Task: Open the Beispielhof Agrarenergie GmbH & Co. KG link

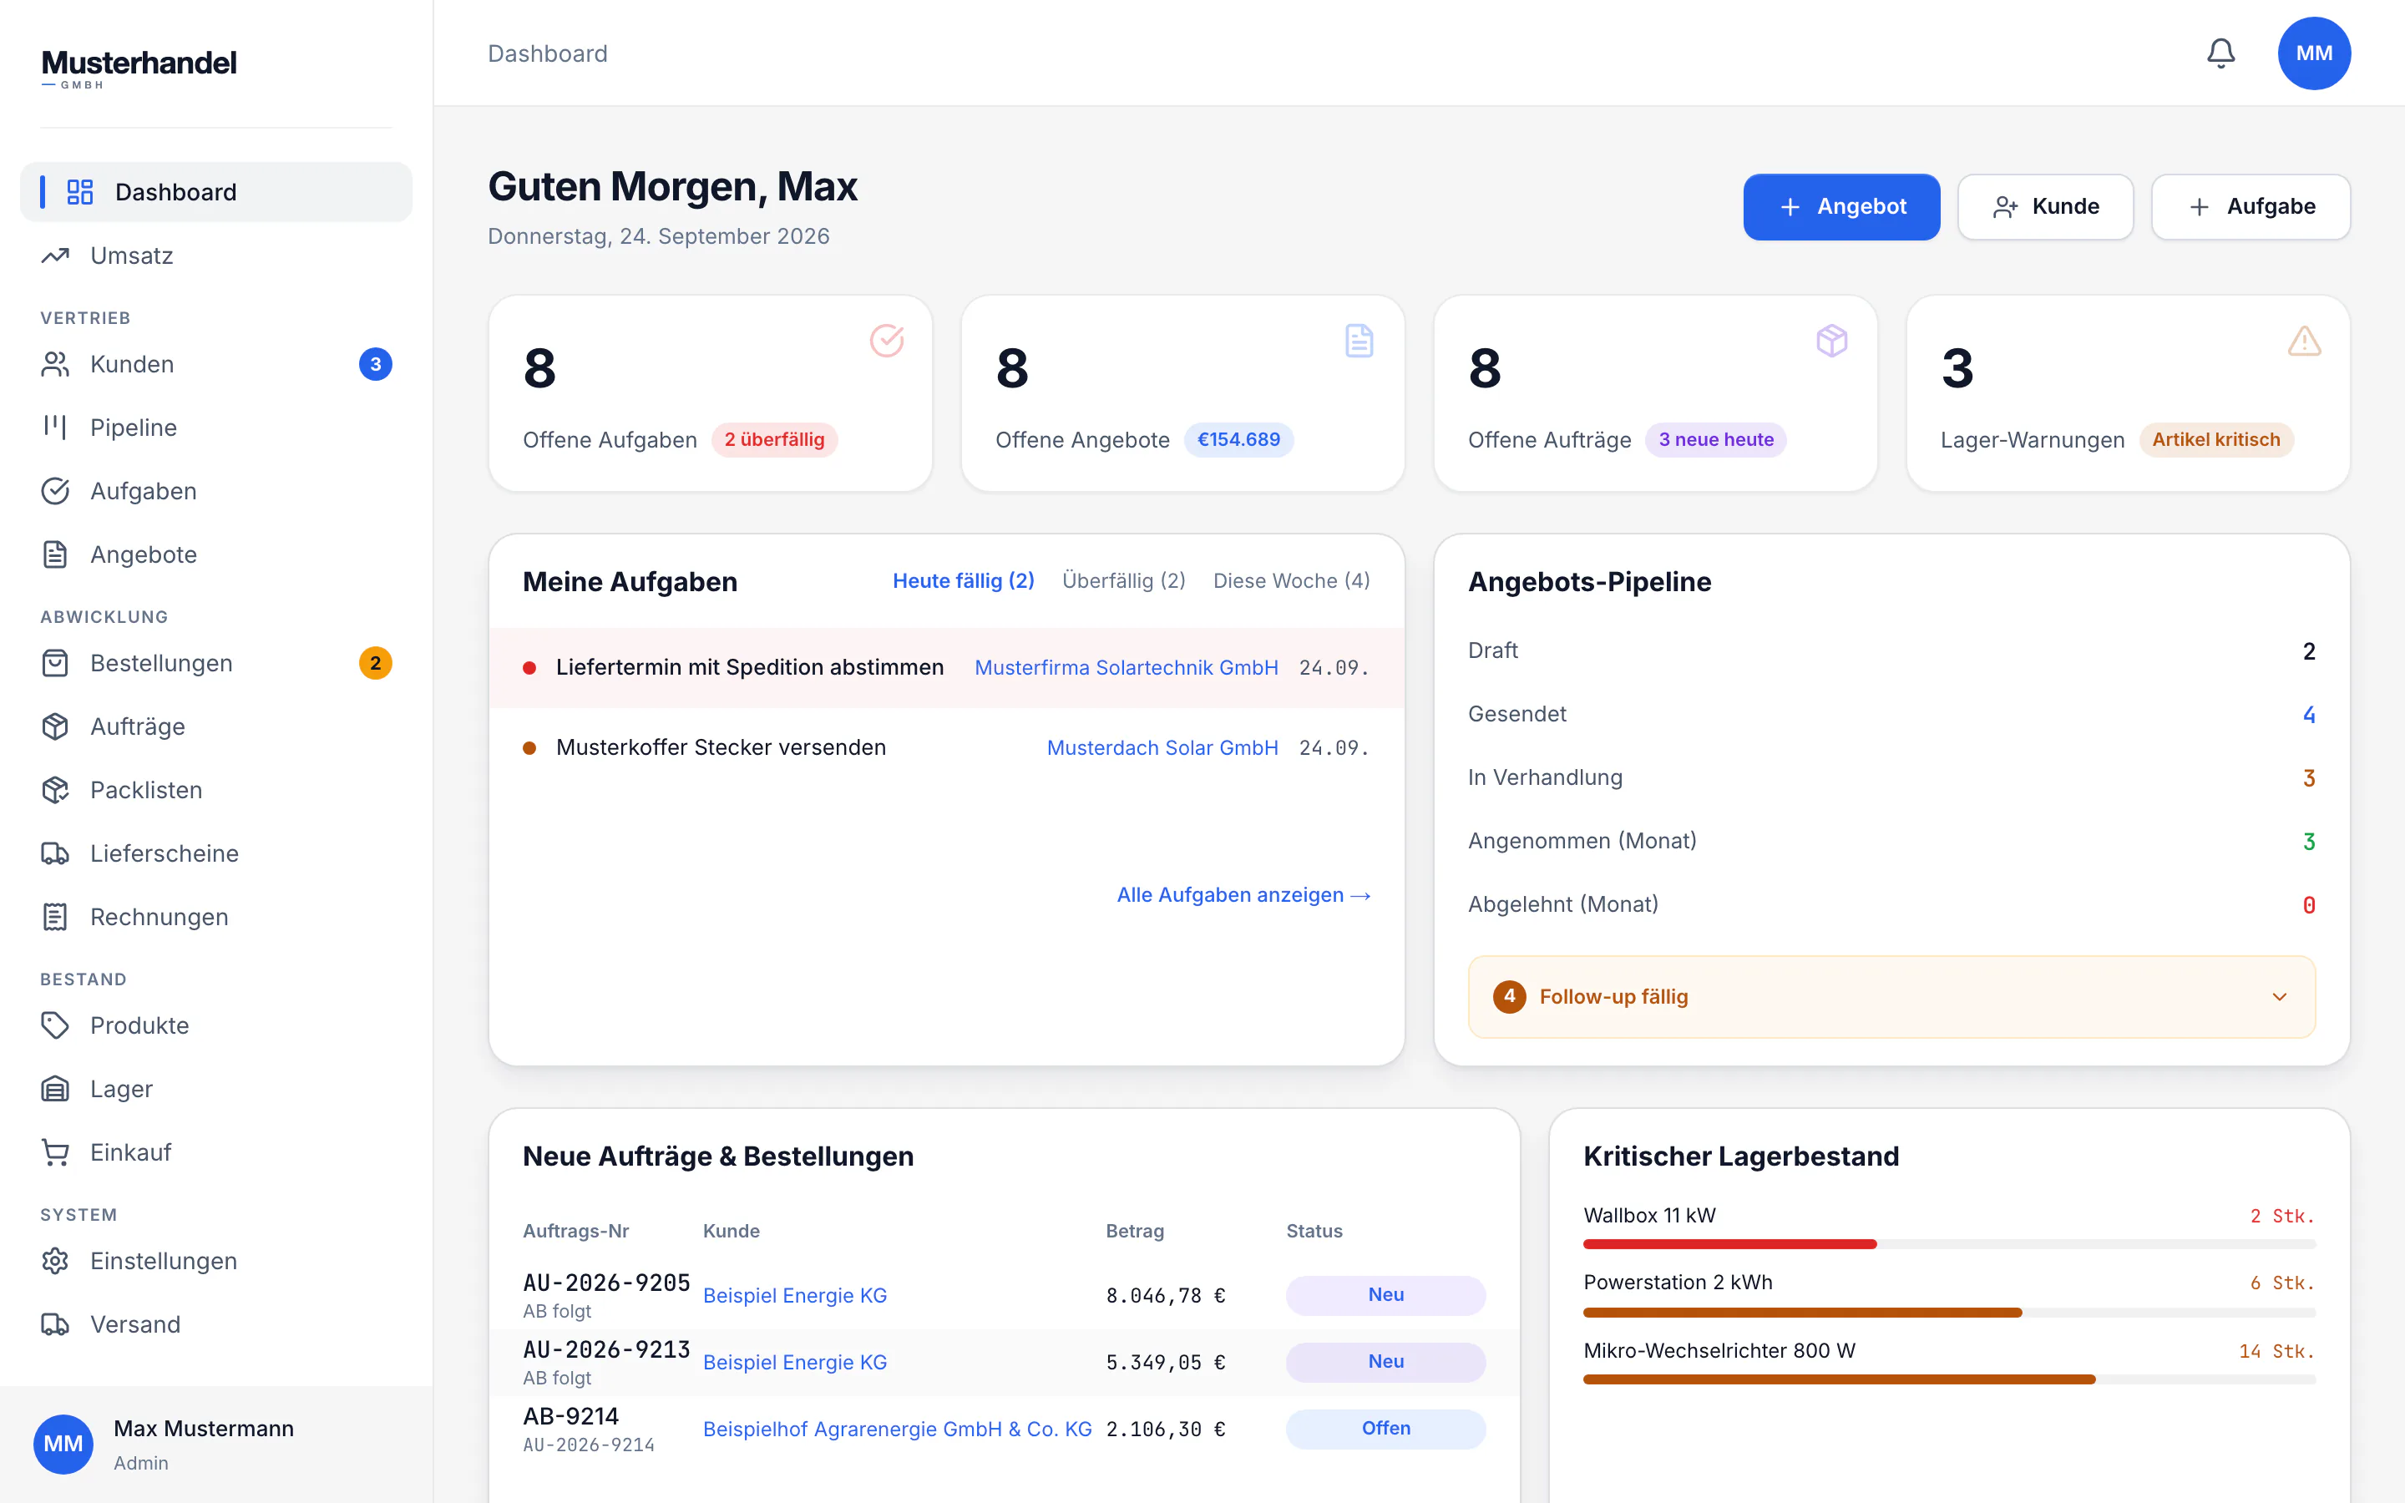Action: [898, 1429]
